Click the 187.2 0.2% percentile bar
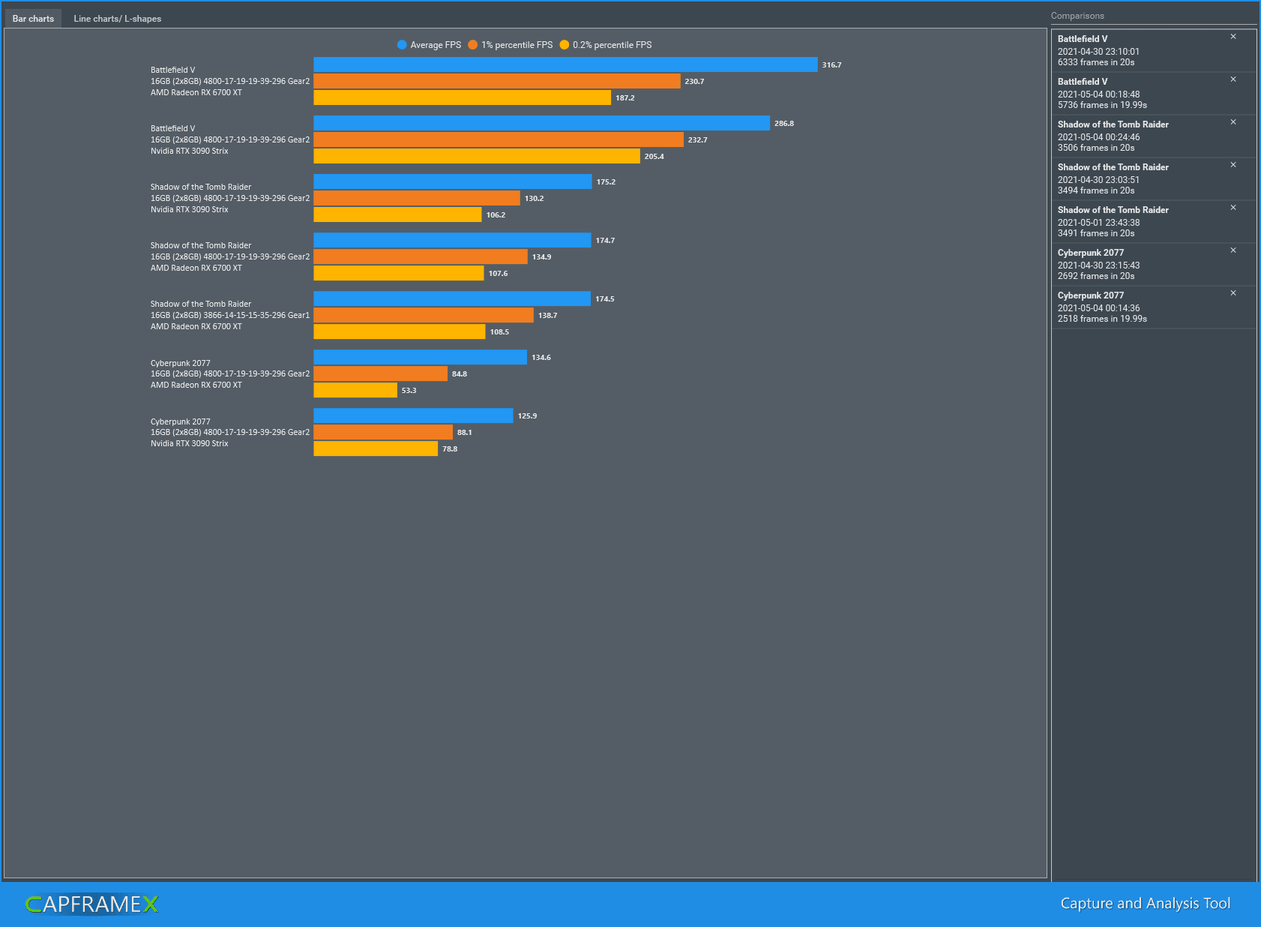 (x=463, y=97)
